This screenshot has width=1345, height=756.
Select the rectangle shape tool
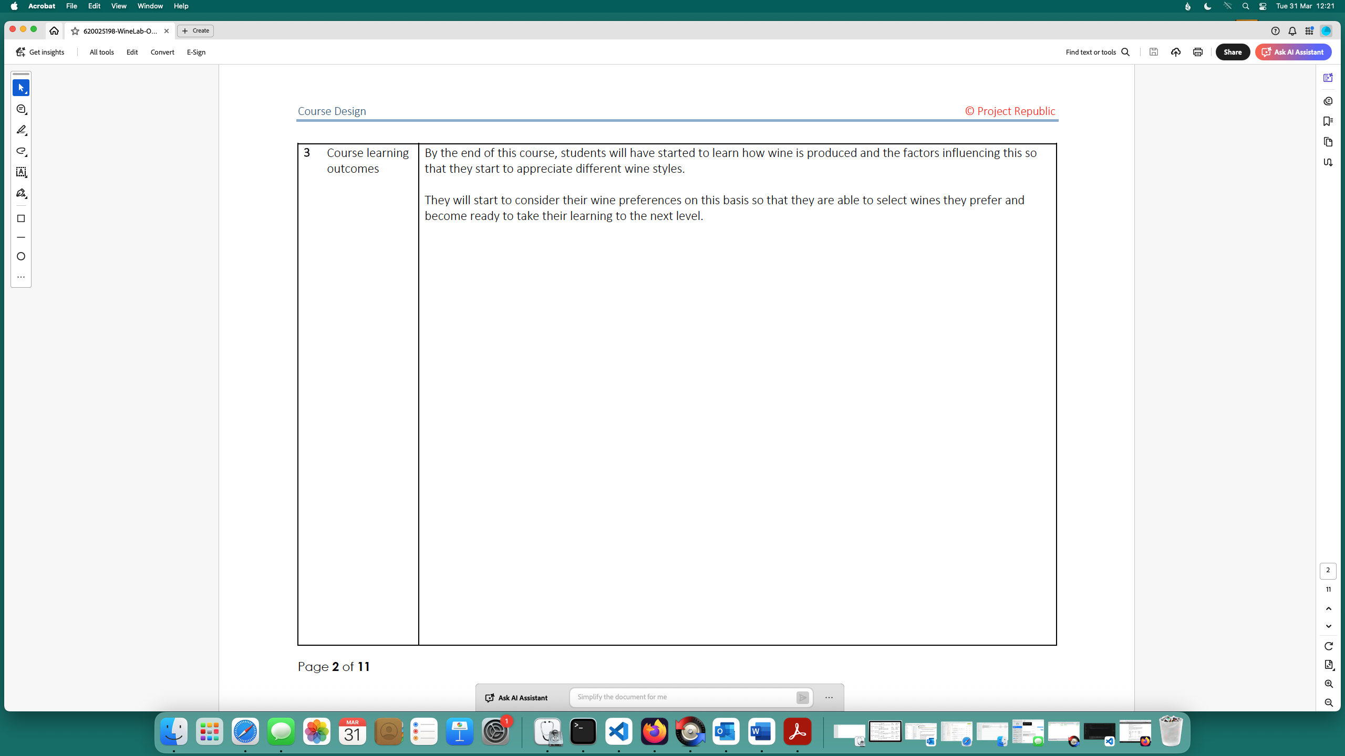(x=21, y=218)
